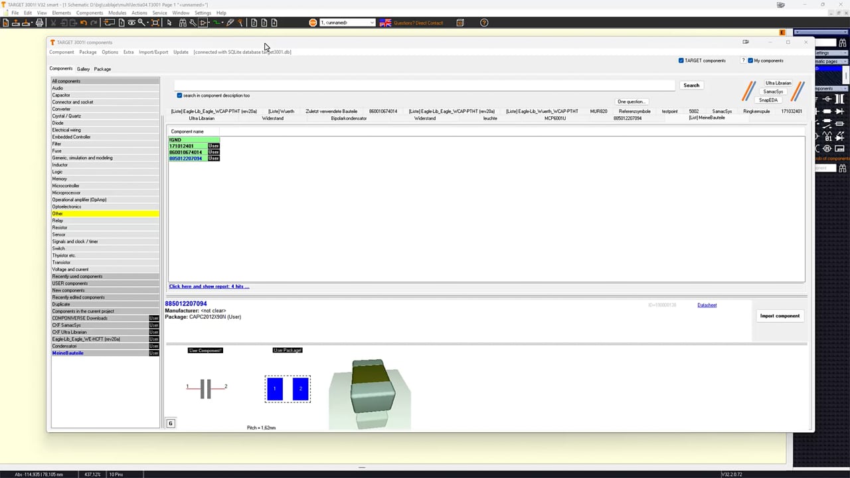This screenshot has width=850, height=478.
Task: Click the pencil draw icon in toolbar
Action: 230,23
